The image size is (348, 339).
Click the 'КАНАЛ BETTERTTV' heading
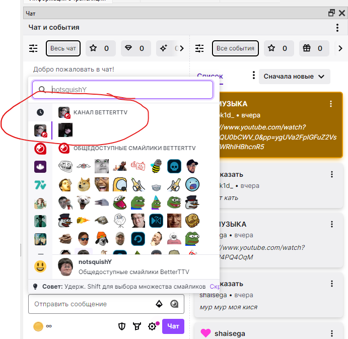tap(100, 112)
